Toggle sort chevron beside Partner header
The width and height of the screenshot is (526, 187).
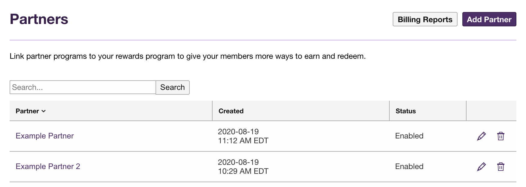click(x=44, y=111)
